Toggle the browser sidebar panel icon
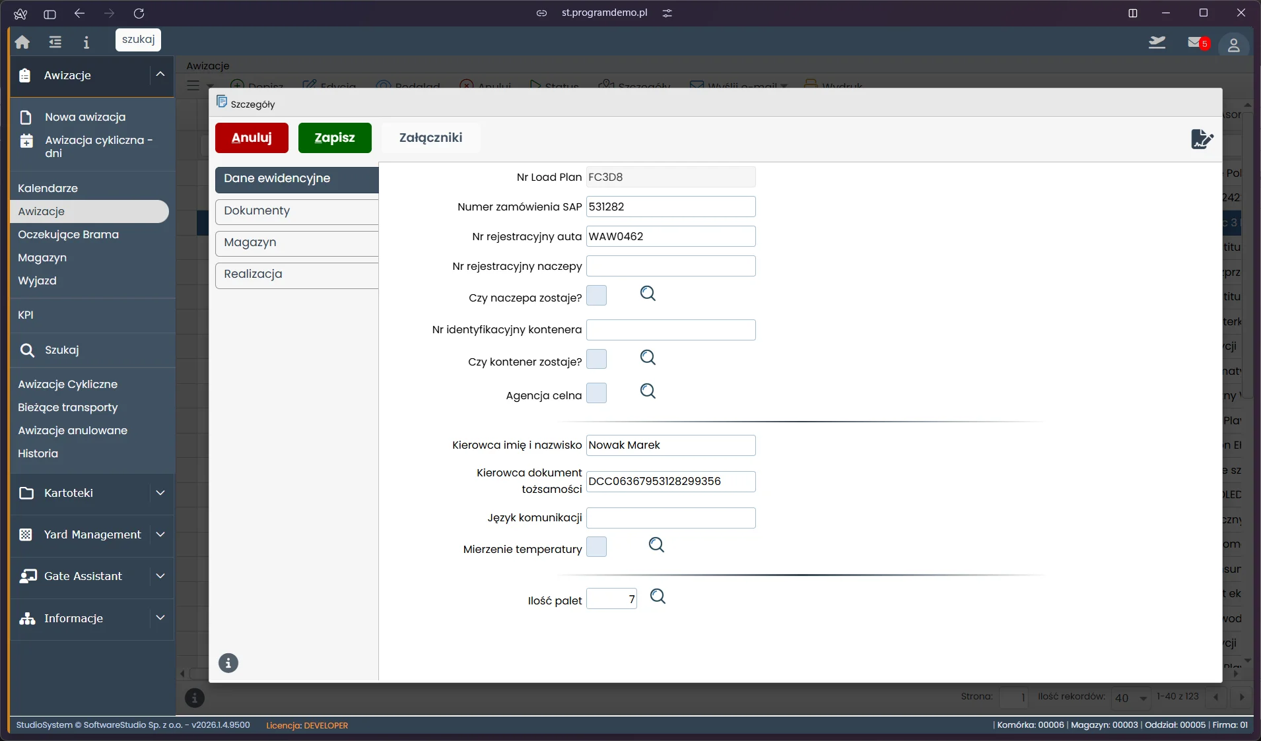The image size is (1261, 741). 50,13
